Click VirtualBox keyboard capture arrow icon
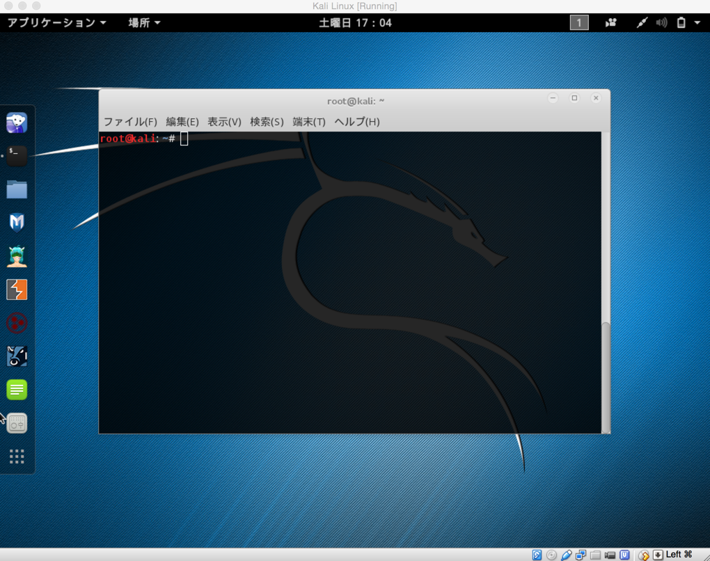This screenshot has height=561, width=710. 658,555
